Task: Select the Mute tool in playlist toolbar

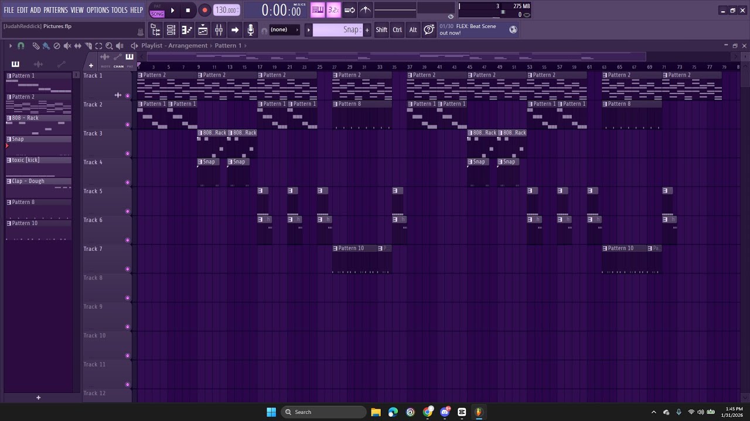Action: 67,46
